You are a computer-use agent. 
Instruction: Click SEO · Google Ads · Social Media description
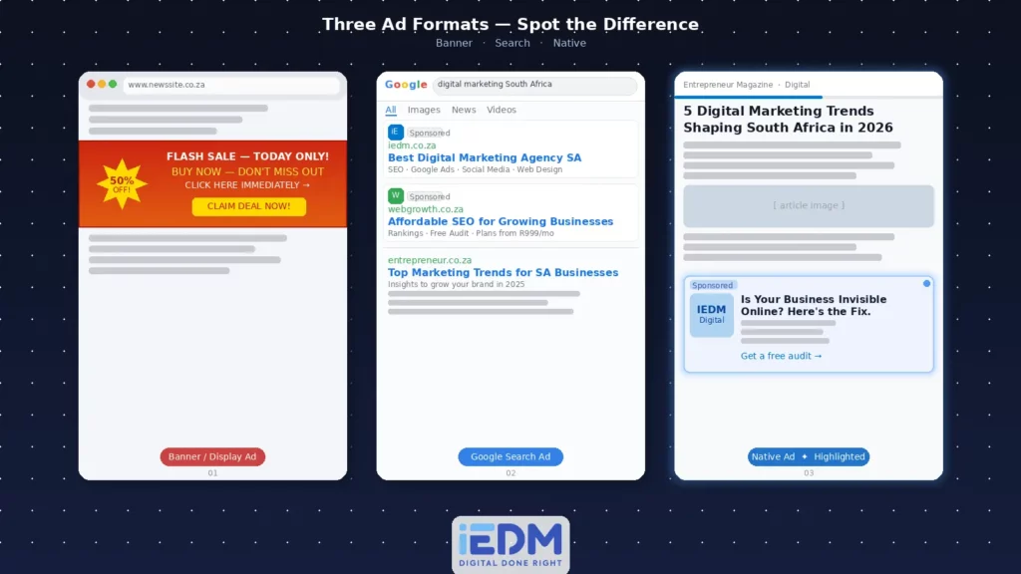(475, 169)
